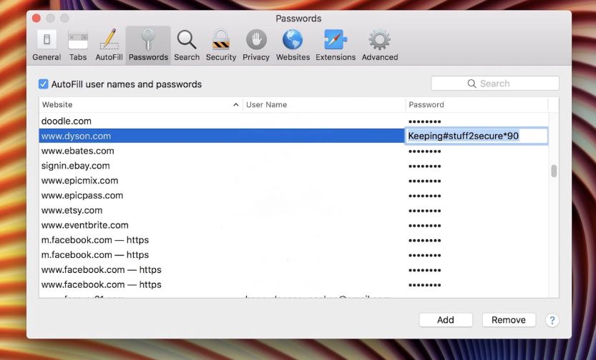Open Security preferences padlock icon
596x360 pixels.
point(221,45)
